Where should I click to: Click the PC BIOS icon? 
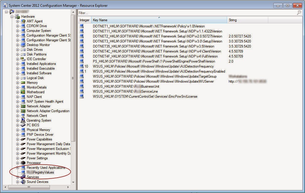[x=23, y=125]
